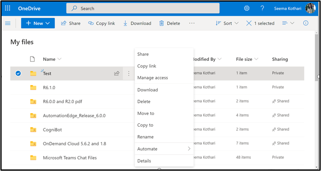Click Download in the top toolbar
The image size is (321, 171).
(137, 23)
